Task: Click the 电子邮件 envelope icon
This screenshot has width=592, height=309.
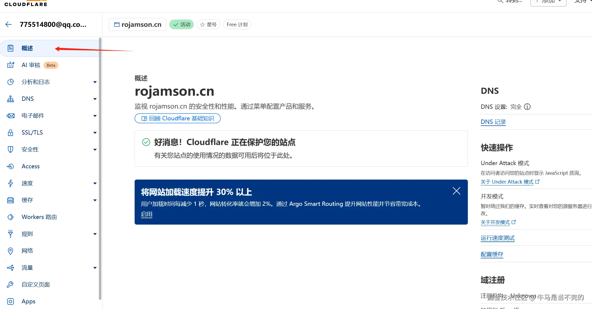Action: [10, 116]
